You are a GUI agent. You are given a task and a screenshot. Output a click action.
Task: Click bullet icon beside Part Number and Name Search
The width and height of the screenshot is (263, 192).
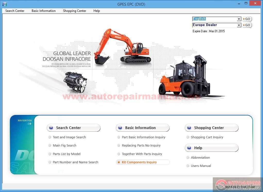tap(50, 162)
